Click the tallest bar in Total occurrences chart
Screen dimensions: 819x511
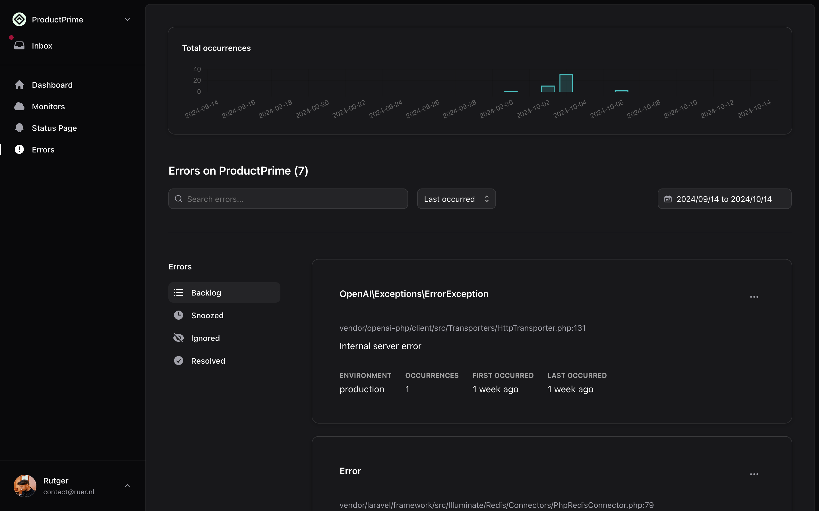pyautogui.click(x=566, y=83)
